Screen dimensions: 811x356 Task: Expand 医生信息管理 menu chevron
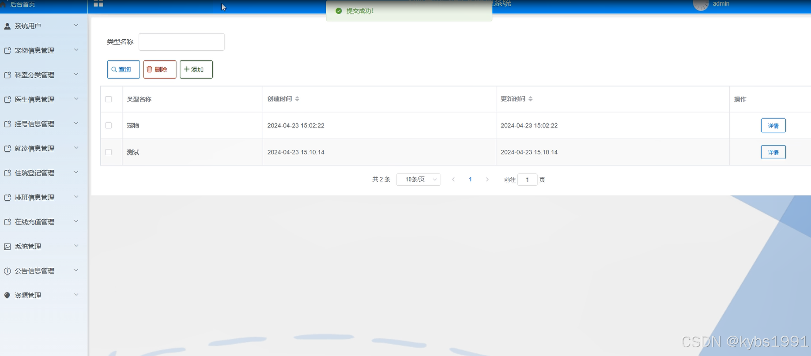(x=76, y=99)
